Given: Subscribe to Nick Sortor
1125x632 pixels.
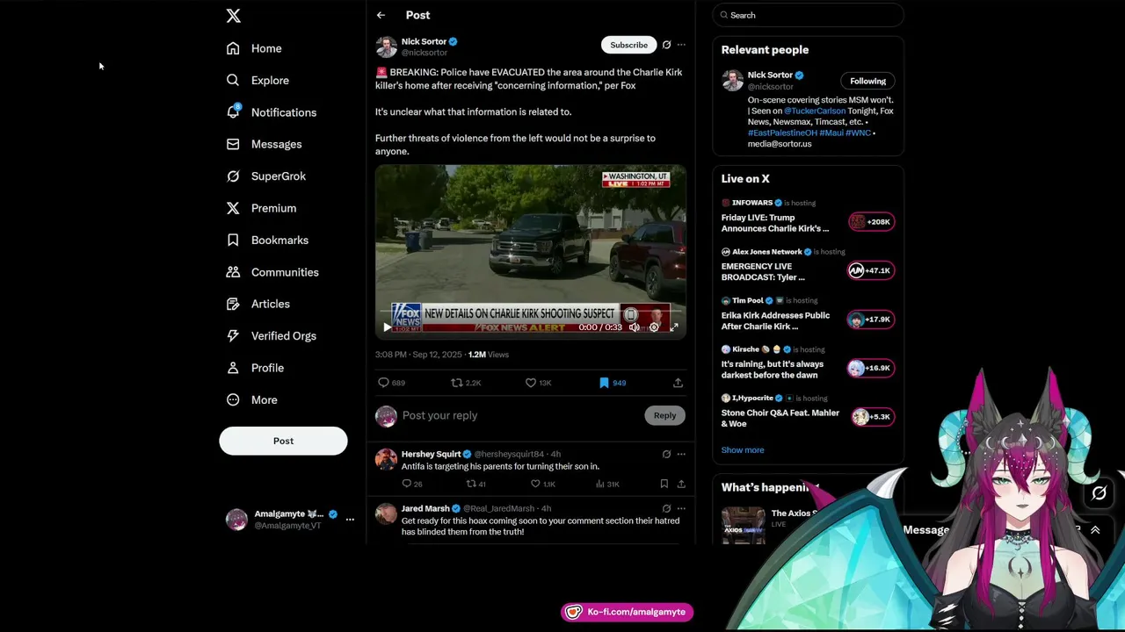Looking at the screenshot, I should pos(628,45).
